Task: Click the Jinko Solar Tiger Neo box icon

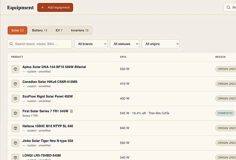Action: [x=15, y=143]
